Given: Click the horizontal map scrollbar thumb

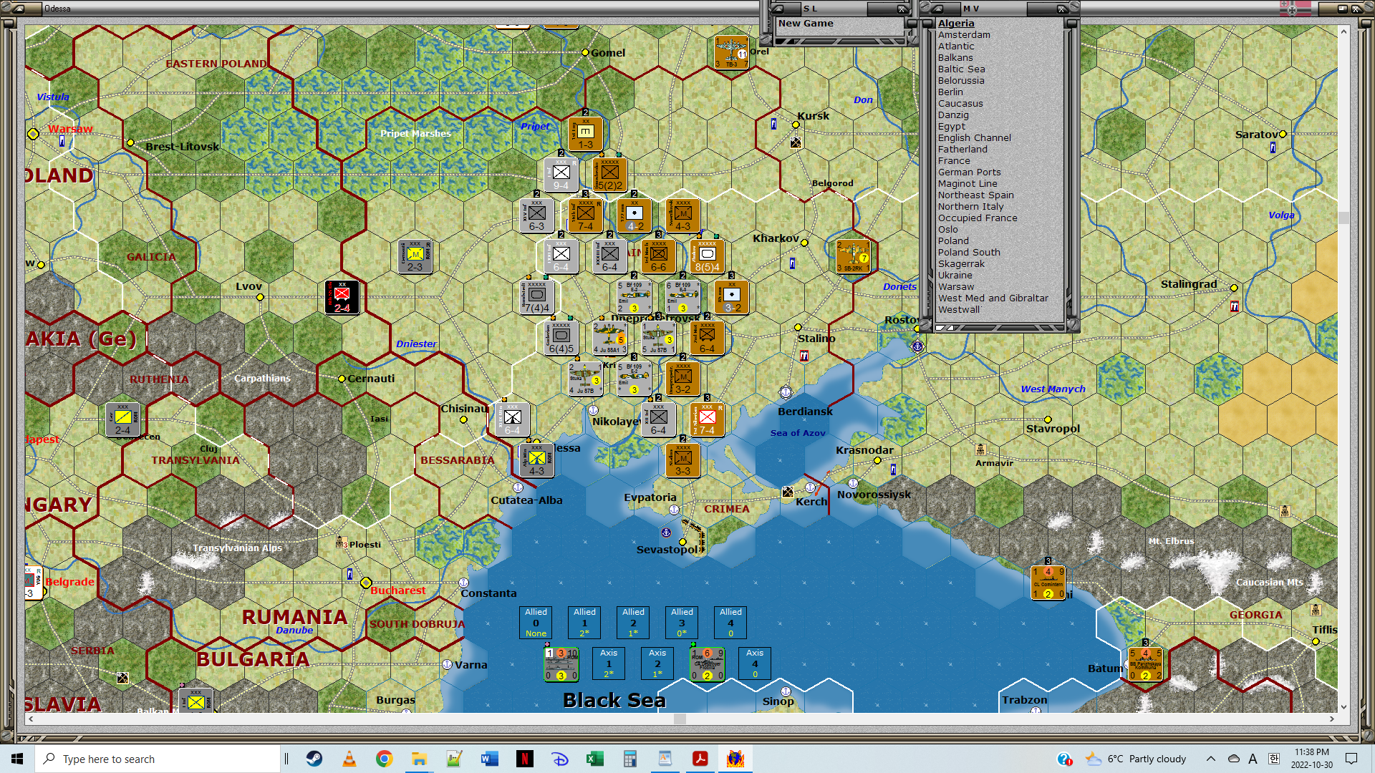Looking at the screenshot, I should coord(680,719).
